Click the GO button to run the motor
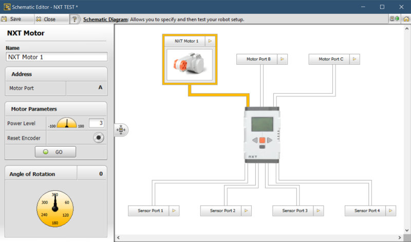411x242 pixels. (55, 152)
